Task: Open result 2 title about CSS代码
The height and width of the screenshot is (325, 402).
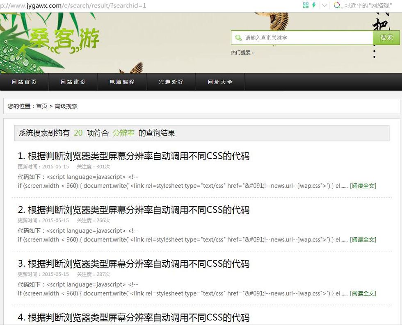Action: pyautogui.click(x=134, y=210)
